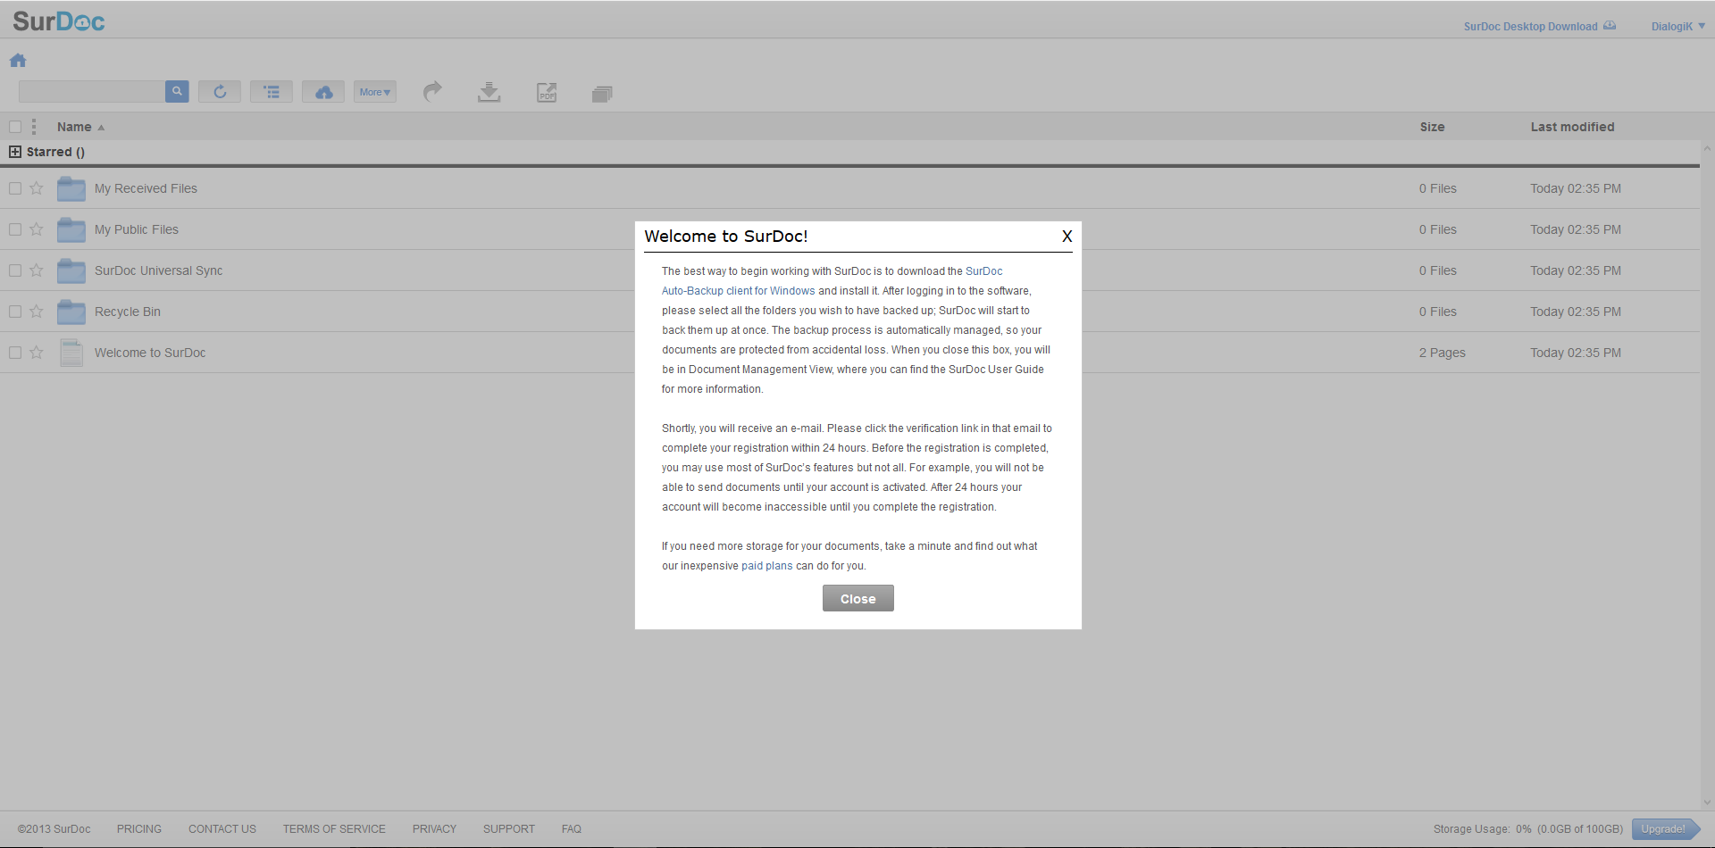Star the My Received Files folder
This screenshot has height=848, width=1715.
[x=37, y=188]
